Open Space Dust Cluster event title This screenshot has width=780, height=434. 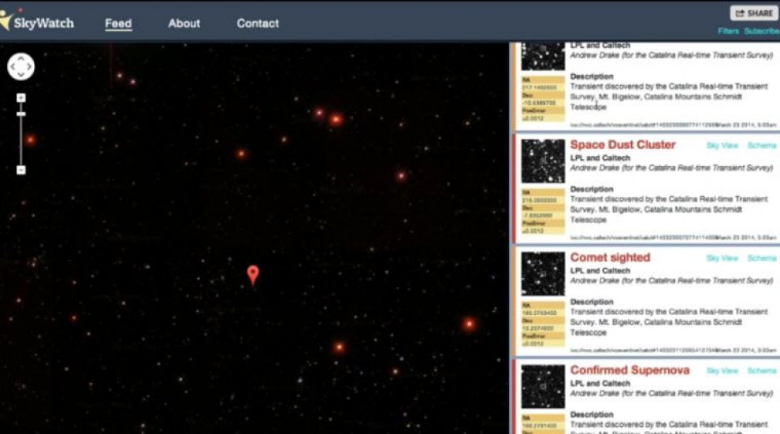pos(622,145)
